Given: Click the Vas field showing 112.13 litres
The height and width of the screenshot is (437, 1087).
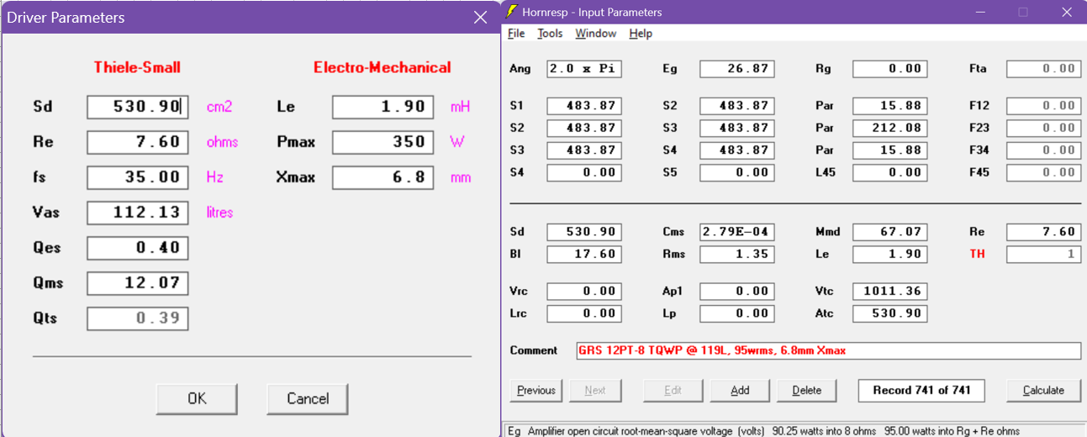Looking at the screenshot, I should pyautogui.click(x=138, y=213).
